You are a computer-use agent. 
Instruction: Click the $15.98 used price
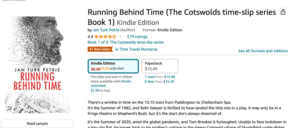tap(169, 77)
